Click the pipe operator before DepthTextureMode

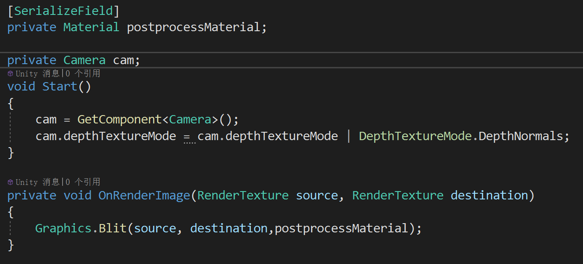[348, 136]
